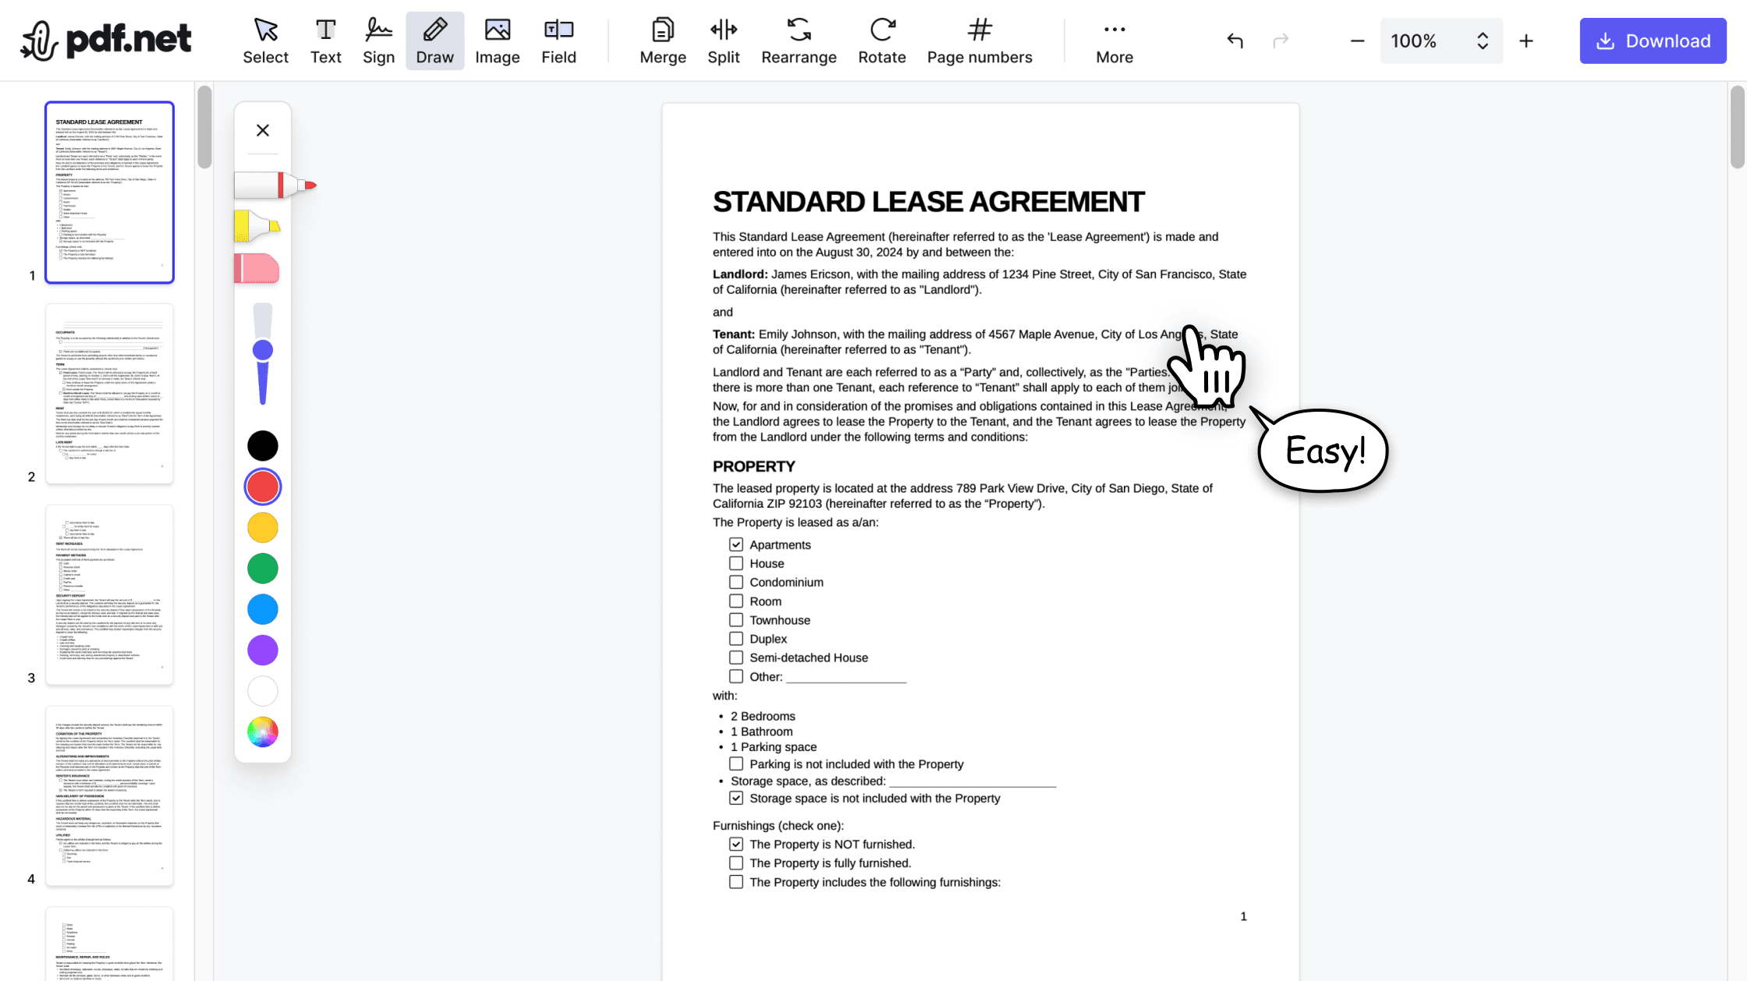Click the Text tool in toolbar
Viewport: 1747px width, 981px height.
pos(325,40)
